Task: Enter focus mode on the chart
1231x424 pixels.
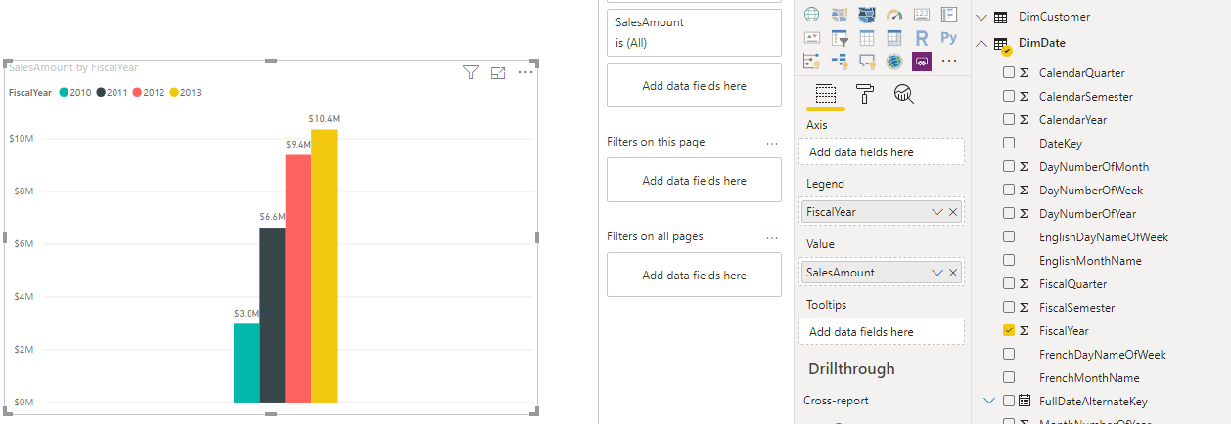Action: coord(497,72)
